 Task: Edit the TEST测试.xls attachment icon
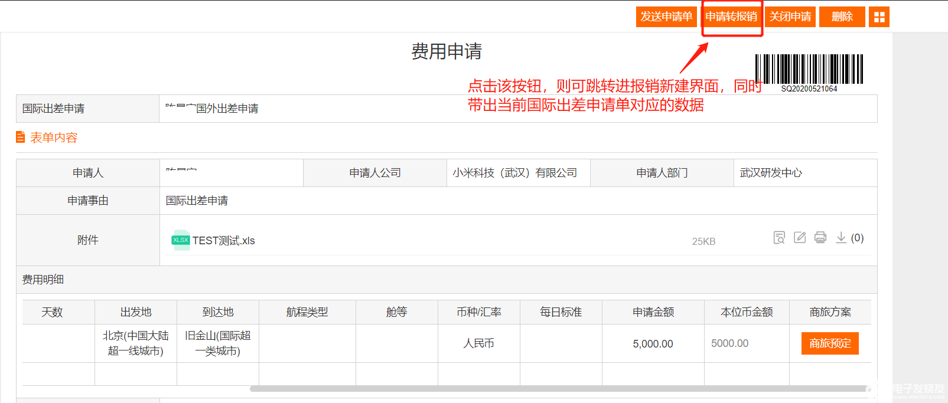click(x=800, y=238)
